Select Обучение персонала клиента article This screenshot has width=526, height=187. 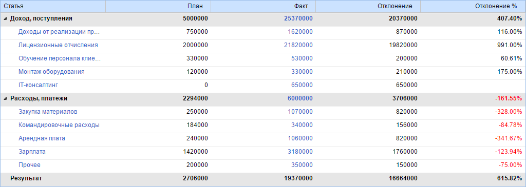tap(60, 58)
